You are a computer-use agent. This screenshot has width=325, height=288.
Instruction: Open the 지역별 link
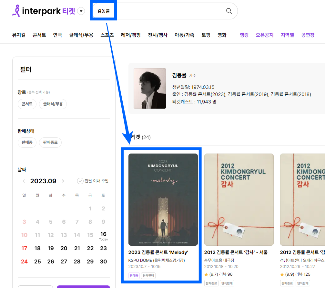(287, 35)
